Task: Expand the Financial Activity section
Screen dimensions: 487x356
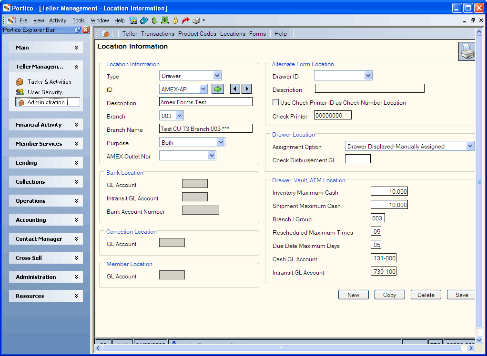Action: pos(46,125)
